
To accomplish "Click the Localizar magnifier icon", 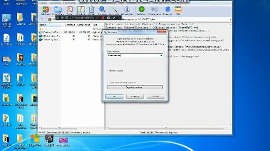I will [x=102, y=10].
